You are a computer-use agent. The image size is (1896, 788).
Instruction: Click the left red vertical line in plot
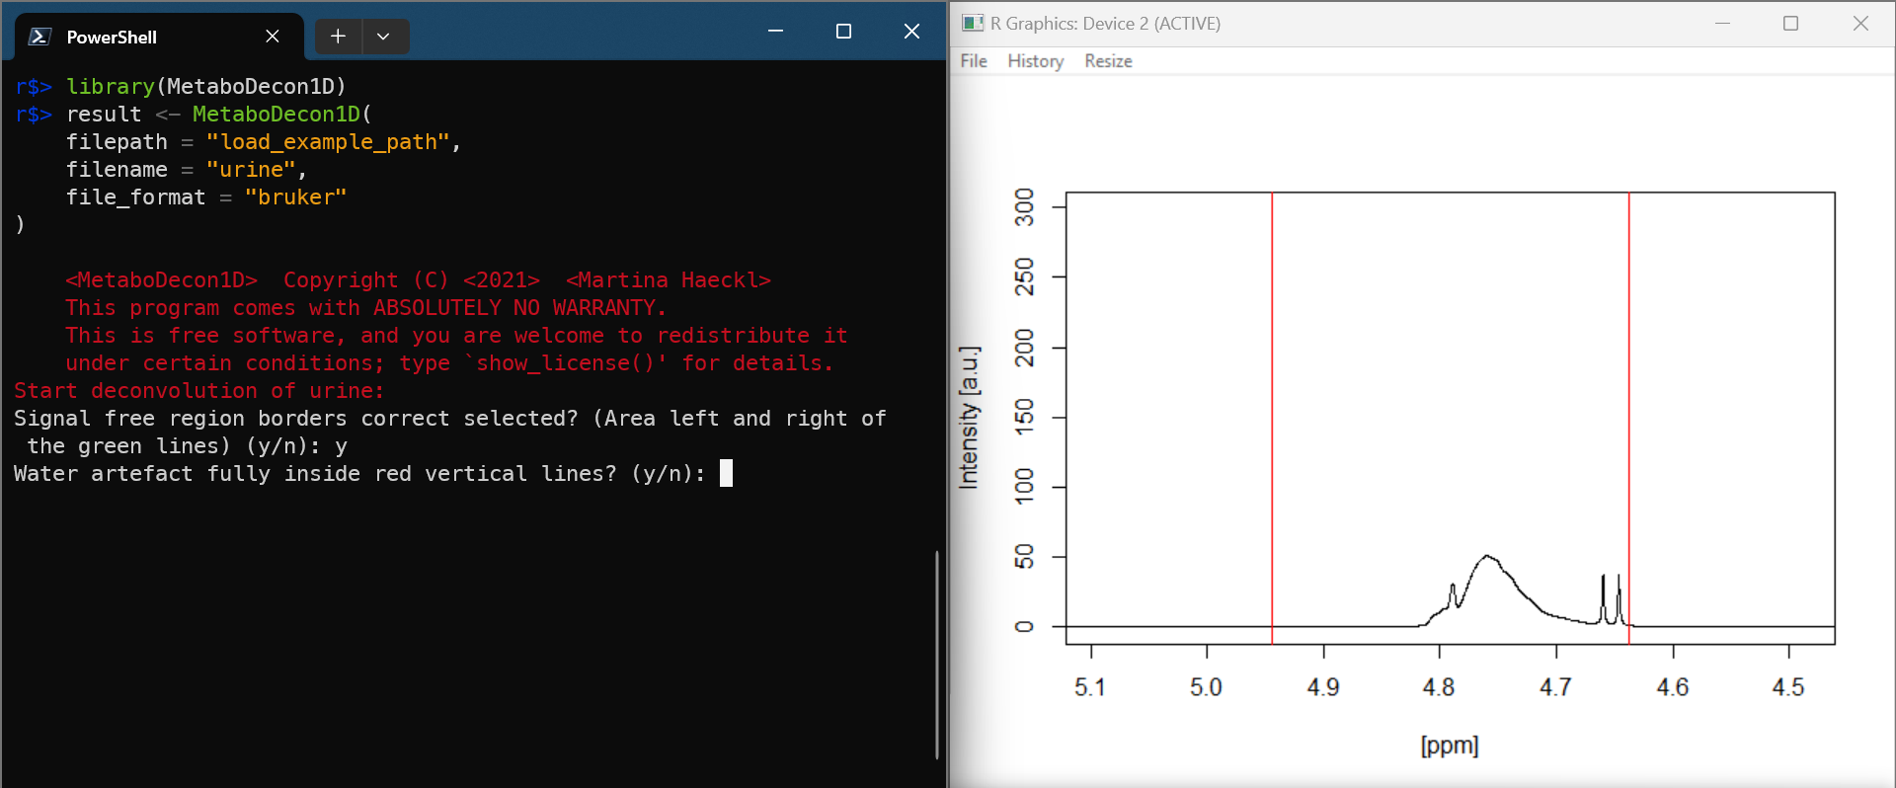(x=1272, y=419)
